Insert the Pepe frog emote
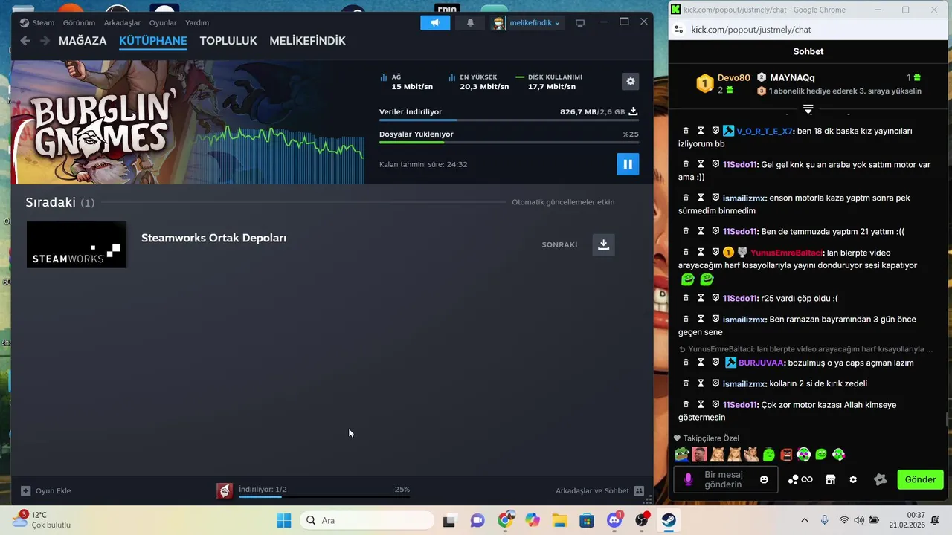 pyautogui.click(x=682, y=454)
